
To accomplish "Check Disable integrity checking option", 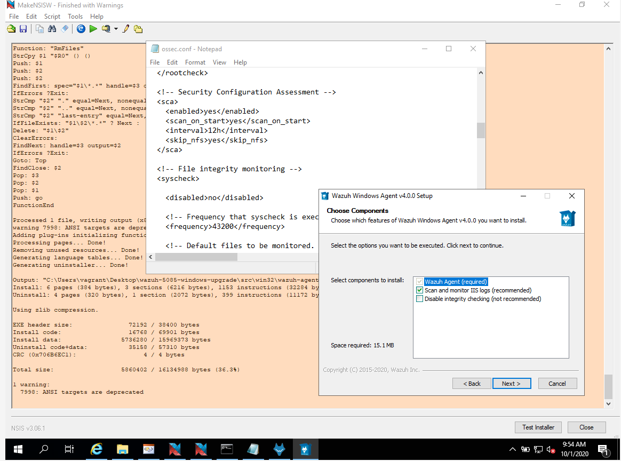I will point(420,299).
